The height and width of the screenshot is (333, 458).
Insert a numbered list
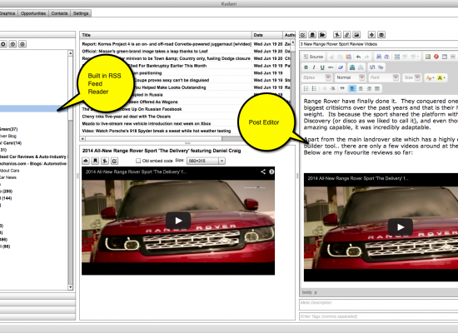click(306, 88)
